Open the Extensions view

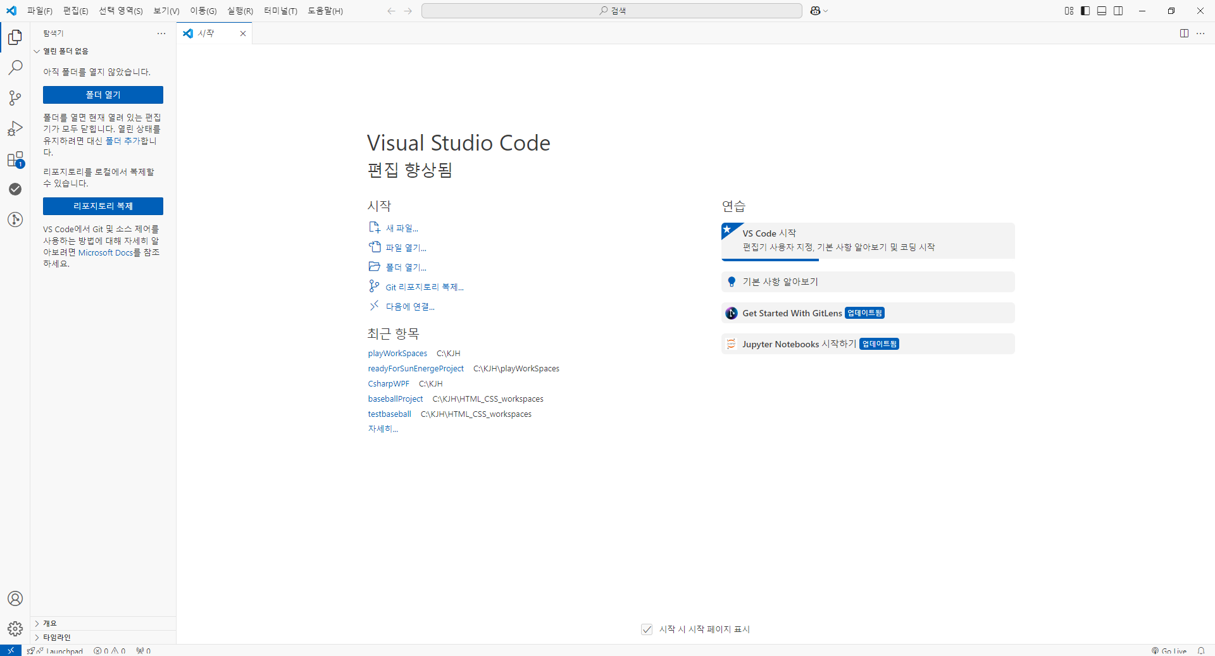tap(15, 159)
